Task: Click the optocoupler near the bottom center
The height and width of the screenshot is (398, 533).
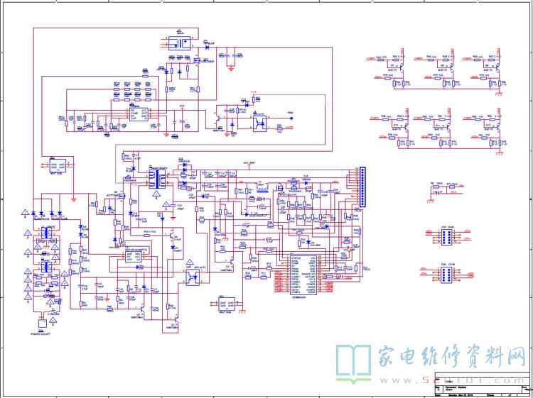Action: click(x=192, y=275)
